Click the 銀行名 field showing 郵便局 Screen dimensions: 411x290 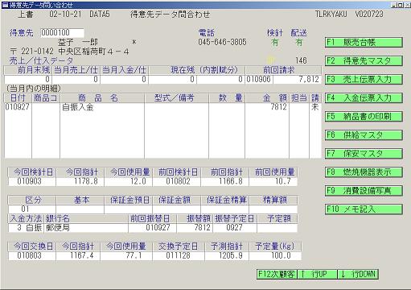[x=86, y=228]
